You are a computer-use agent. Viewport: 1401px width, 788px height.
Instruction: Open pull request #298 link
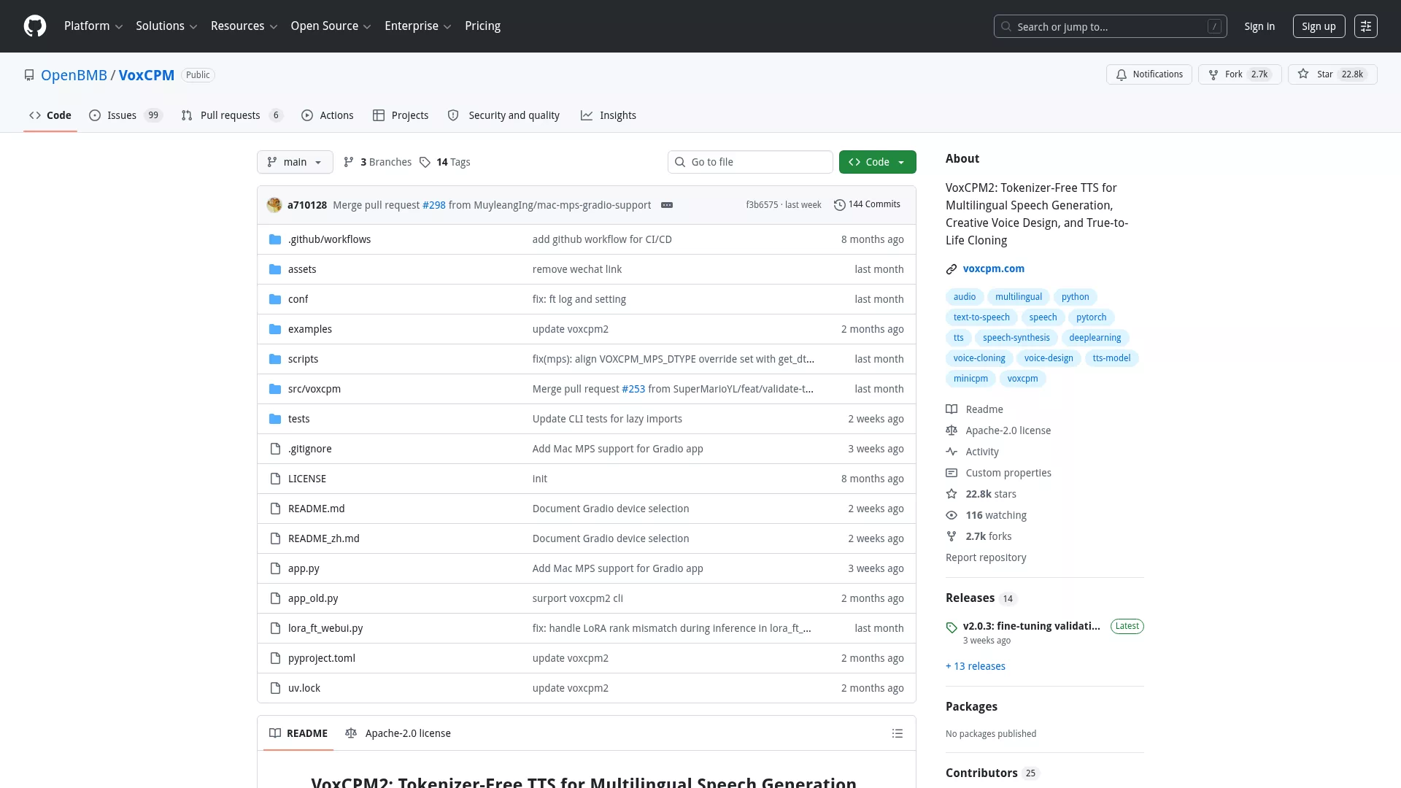click(434, 205)
